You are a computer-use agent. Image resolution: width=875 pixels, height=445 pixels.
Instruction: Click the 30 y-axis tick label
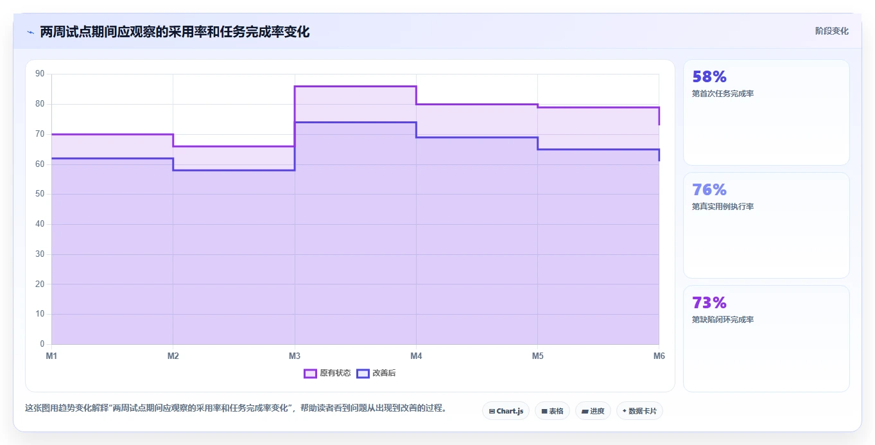tap(40, 254)
